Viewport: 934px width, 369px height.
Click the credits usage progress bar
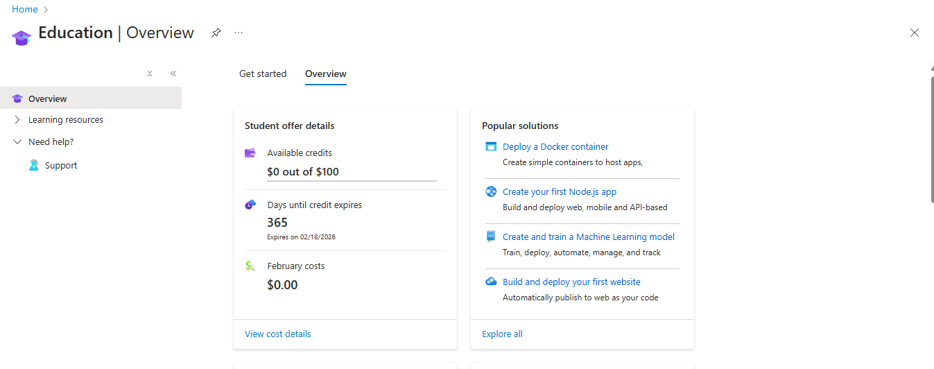352,181
